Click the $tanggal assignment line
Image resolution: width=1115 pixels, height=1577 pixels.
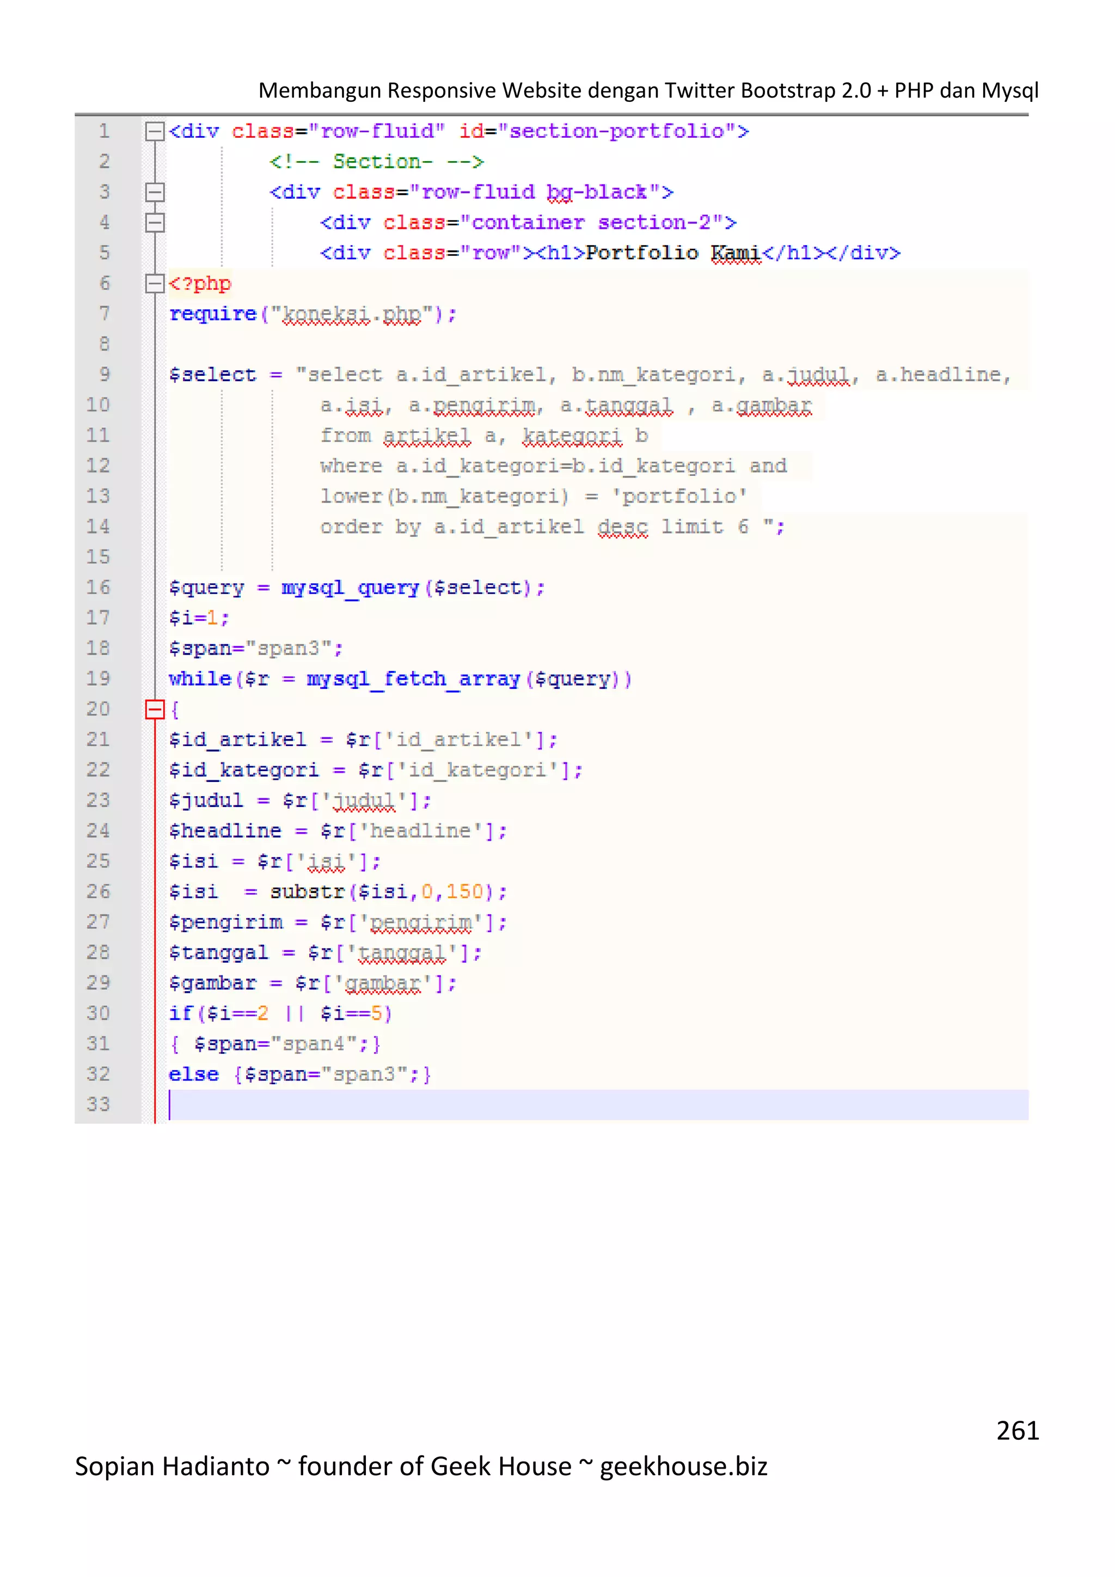(326, 952)
